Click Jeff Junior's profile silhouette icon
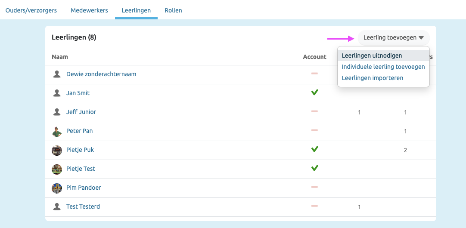This screenshot has height=228, width=466. (x=57, y=112)
